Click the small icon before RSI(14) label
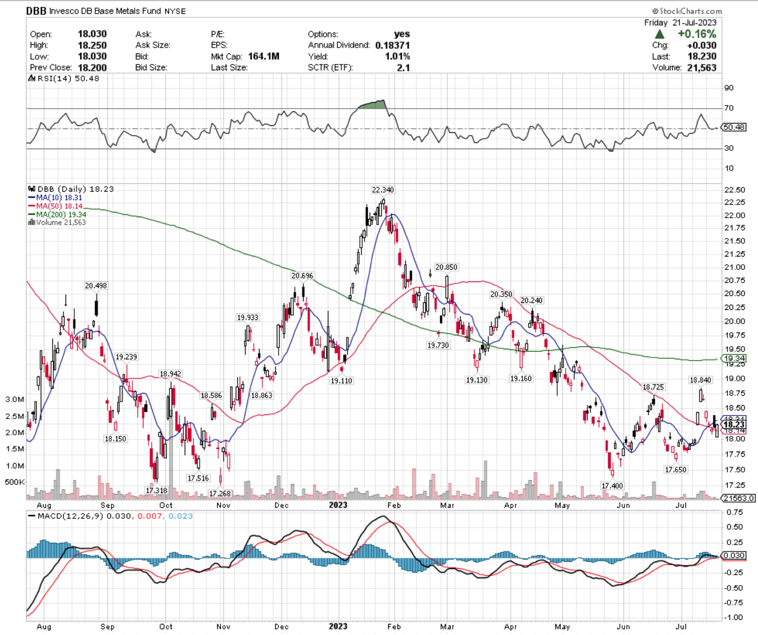Screen dimensions: 758x635 32,78
